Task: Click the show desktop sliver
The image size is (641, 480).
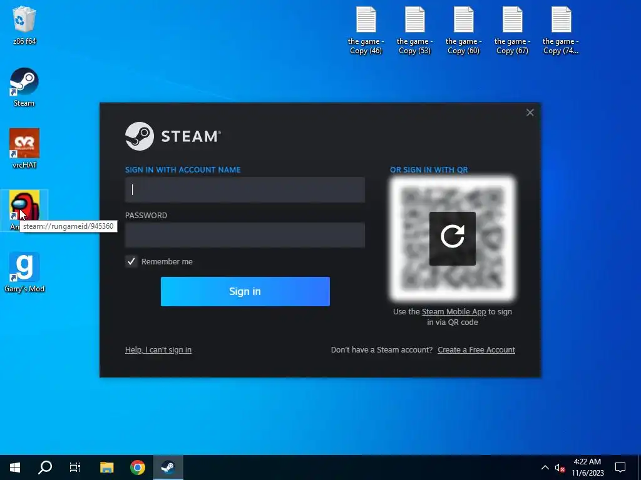Action: pyautogui.click(x=639, y=467)
